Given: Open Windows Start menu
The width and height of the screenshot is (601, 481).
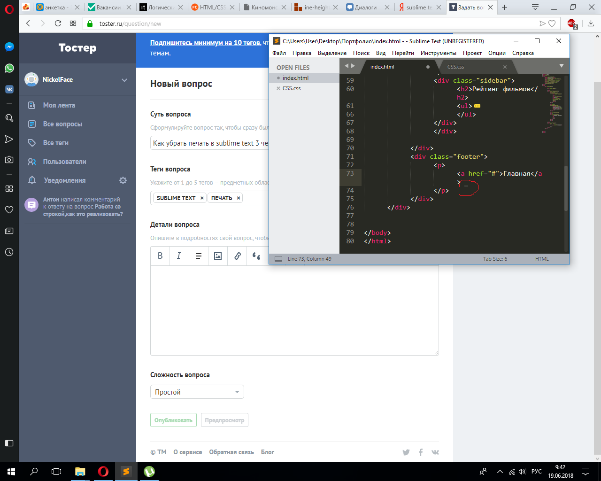Looking at the screenshot, I should pyautogui.click(x=11, y=472).
